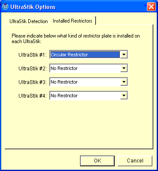Click the highlighted Circular Restrictor combo field
Image resolution: width=158 pixels, height=171 pixels.
pos(85,55)
